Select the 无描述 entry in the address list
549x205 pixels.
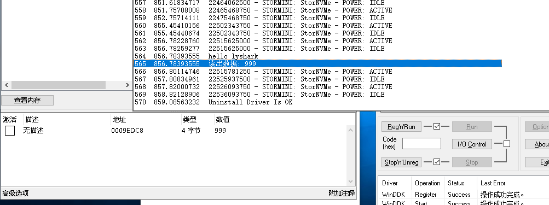point(33,131)
